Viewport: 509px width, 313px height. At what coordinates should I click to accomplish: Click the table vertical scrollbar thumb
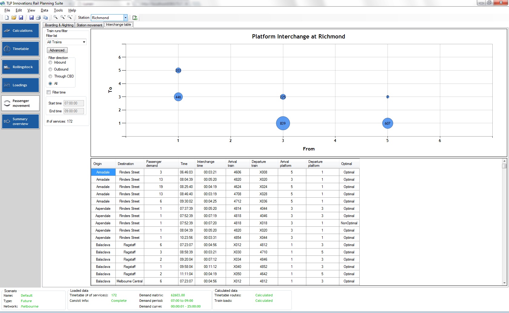pyautogui.click(x=504, y=166)
